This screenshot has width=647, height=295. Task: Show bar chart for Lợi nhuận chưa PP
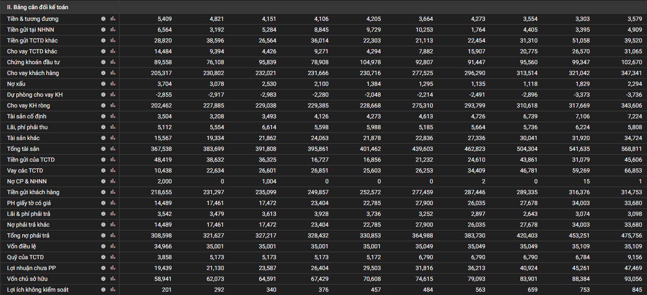(113, 268)
